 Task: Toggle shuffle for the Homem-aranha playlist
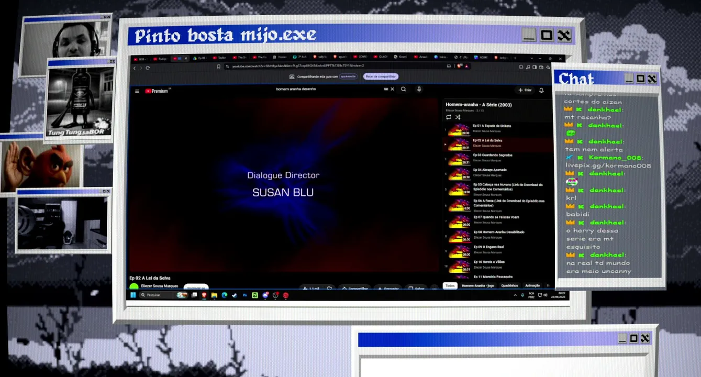pos(458,117)
